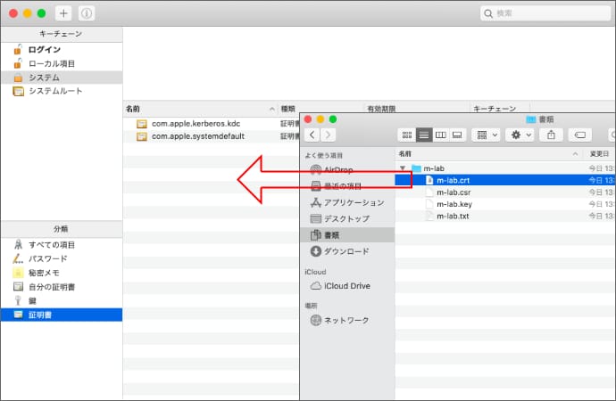This screenshot has height=401, width=616.
Task: Go back with Finder back button
Action: [x=312, y=135]
